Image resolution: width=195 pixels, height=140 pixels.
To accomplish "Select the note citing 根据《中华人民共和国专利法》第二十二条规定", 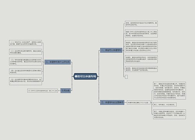I will tap(141, 33).
